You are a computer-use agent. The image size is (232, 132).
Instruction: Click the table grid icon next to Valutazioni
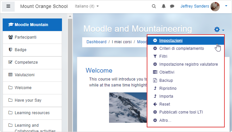10,75
